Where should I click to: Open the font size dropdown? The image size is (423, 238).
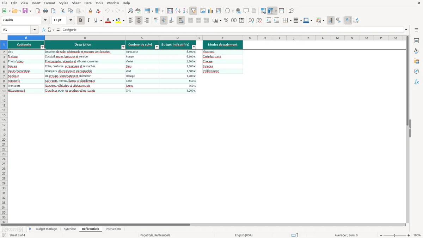click(70, 20)
